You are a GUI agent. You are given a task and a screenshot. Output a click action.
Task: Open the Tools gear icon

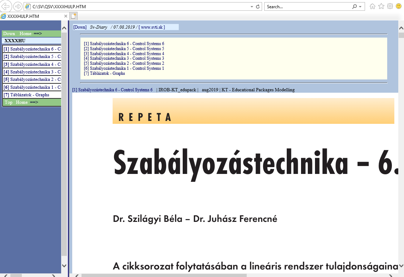[390, 6]
